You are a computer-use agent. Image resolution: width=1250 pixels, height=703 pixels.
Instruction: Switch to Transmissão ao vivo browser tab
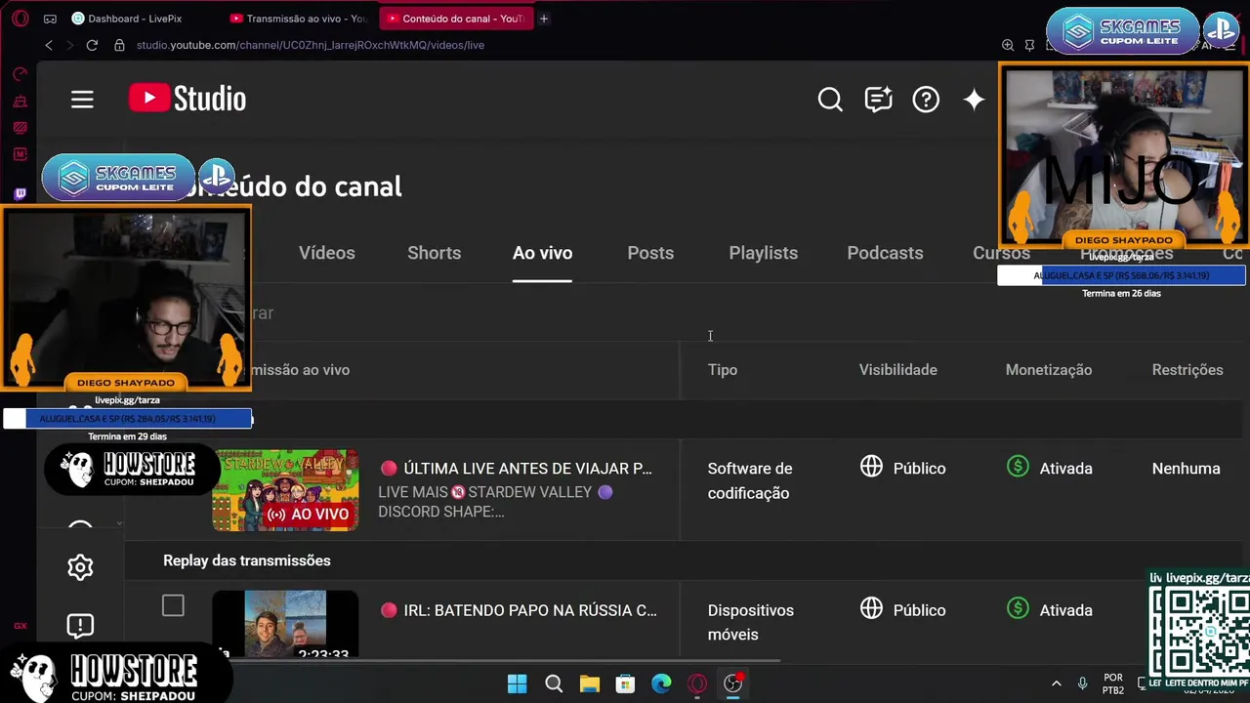298,19
